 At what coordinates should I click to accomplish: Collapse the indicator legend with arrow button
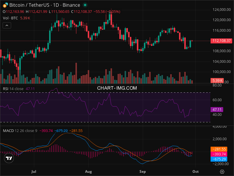point(7,26)
